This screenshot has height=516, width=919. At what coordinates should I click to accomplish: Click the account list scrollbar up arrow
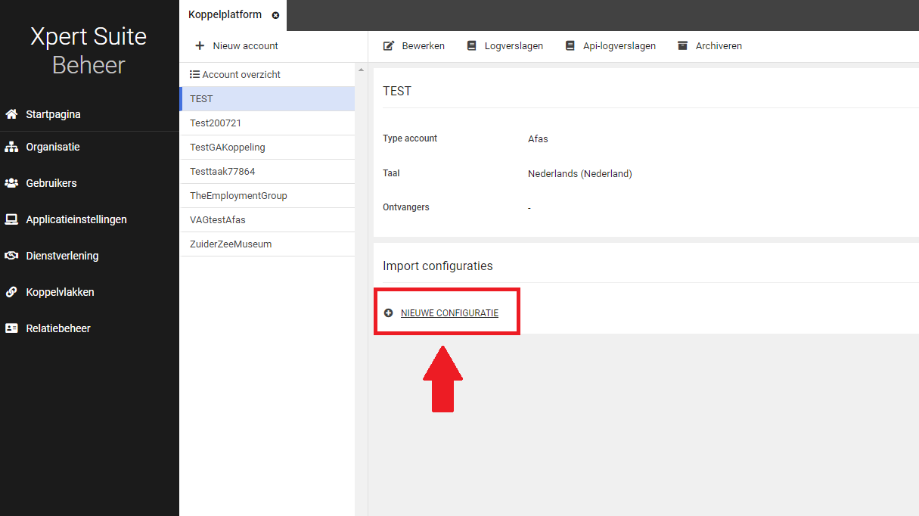click(x=361, y=70)
